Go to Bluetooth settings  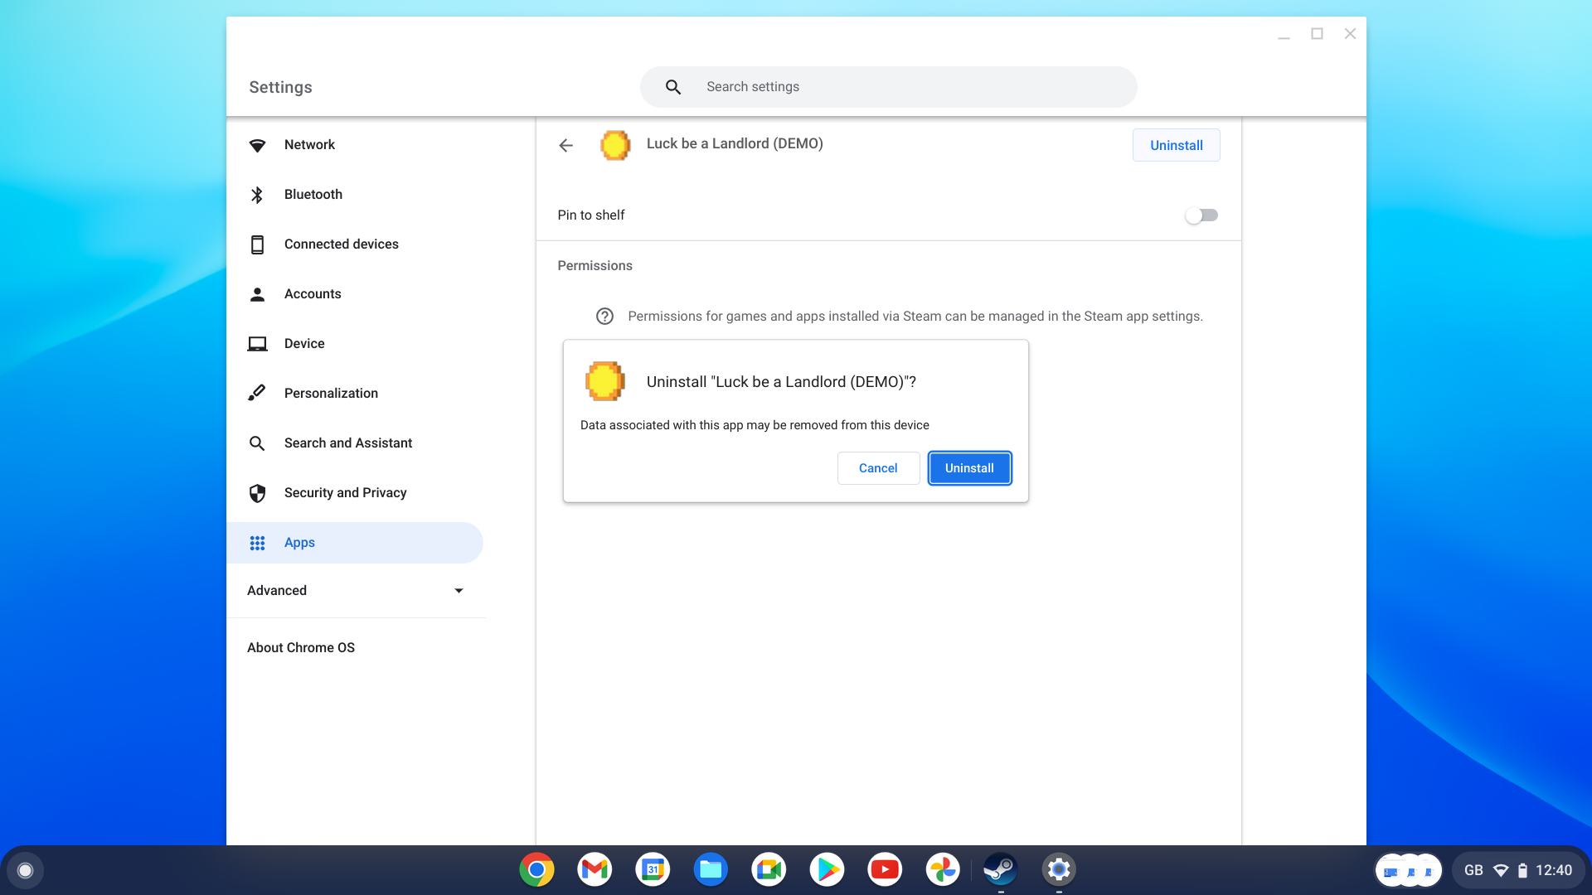pos(313,194)
